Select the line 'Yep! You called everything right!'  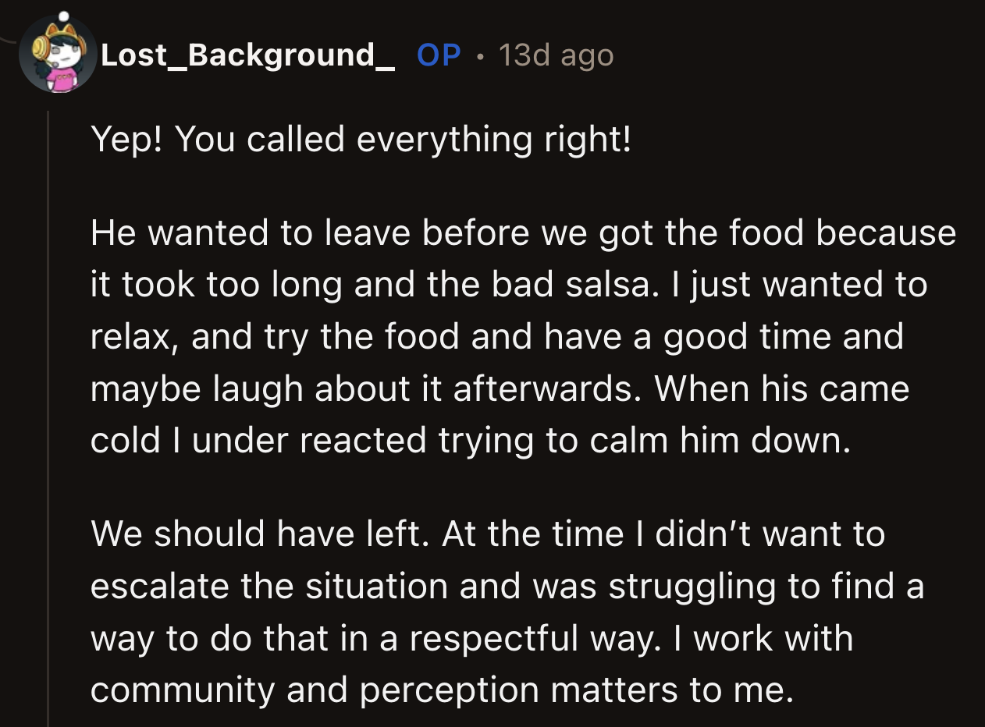click(x=363, y=140)
